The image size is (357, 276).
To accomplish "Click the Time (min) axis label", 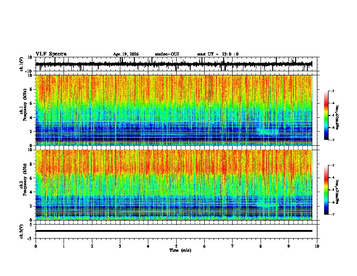I will point(180,250).
